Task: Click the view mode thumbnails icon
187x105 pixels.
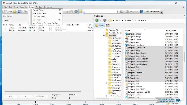Action: 108,25
